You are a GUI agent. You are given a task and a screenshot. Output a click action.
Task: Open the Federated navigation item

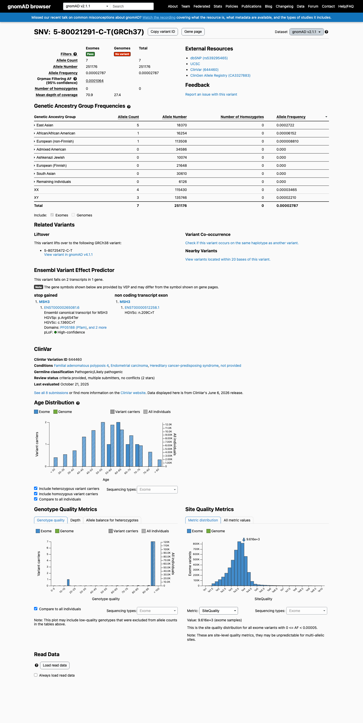coord(202,7)
